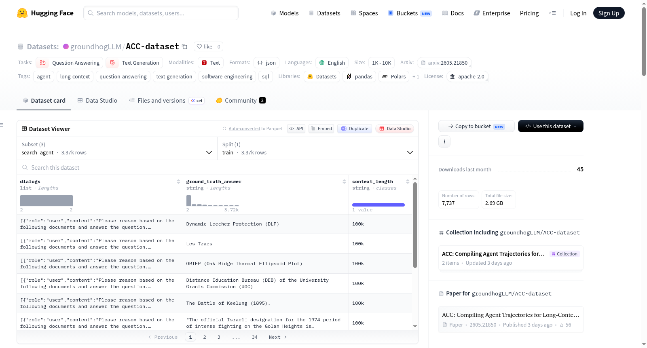Copy dataset name with the copy icon
Screen dimensions: 647x348
point(184,46)
